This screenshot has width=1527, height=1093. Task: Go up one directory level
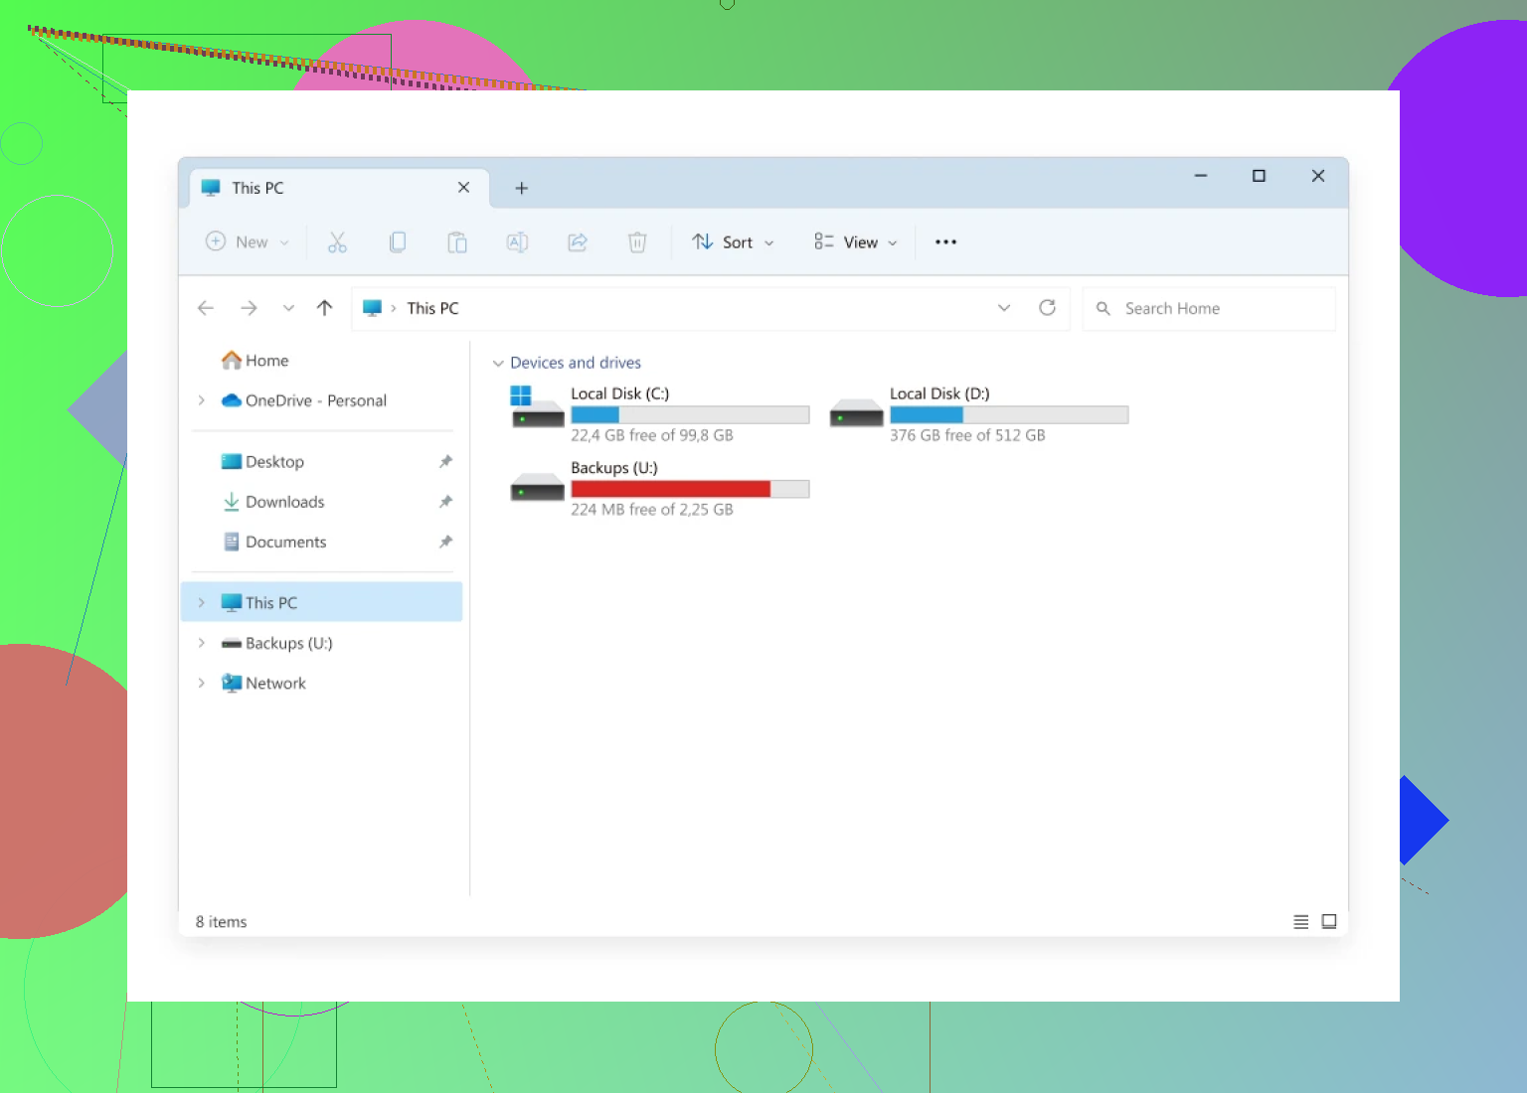(x=324, y=308)
